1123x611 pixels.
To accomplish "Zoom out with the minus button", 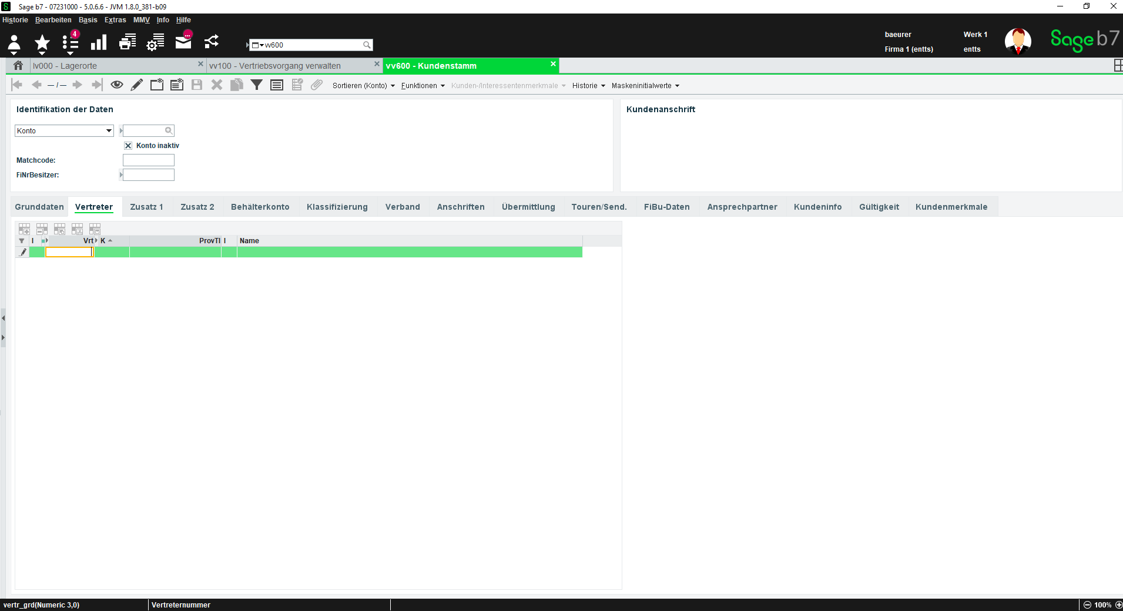I will (1087, 605).
